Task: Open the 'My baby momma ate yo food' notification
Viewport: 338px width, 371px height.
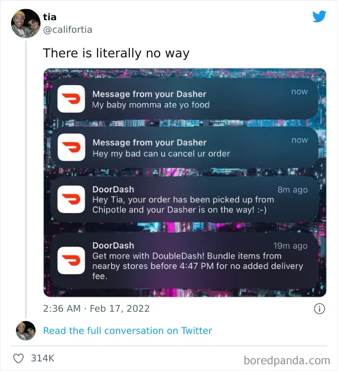Action: pyautogui.click(x=184, y=99)
